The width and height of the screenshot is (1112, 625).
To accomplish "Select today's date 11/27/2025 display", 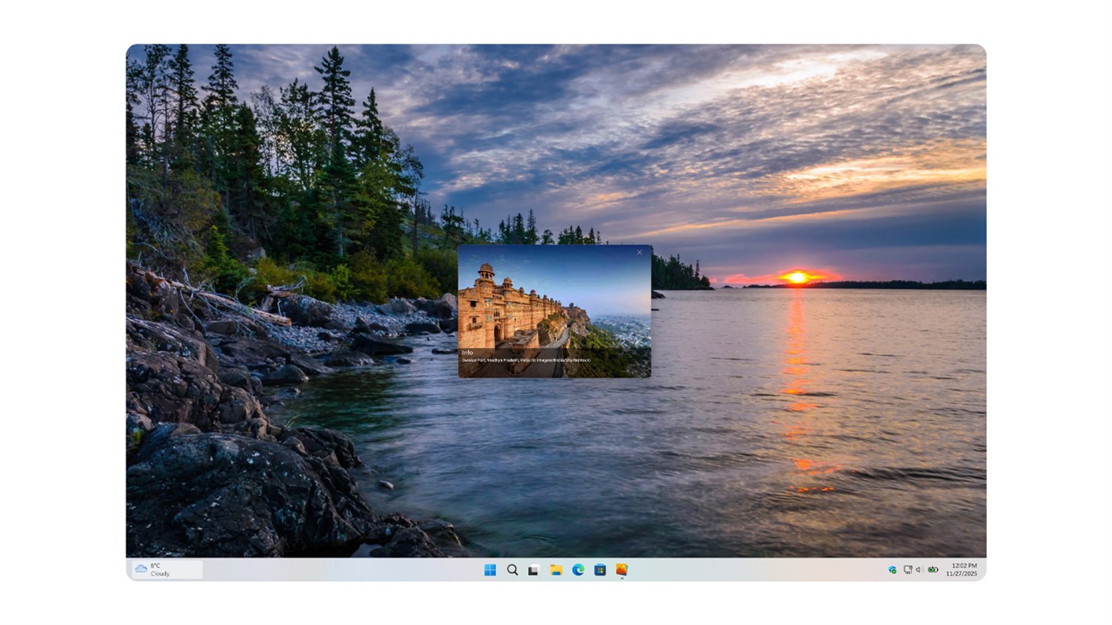I will (962, 573).
